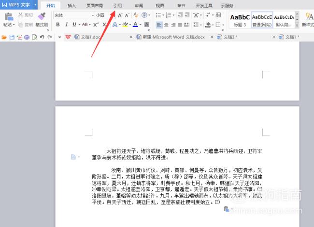The width and height of the screenshot is (314, 227).
Task: Click the phonetic guide (字) circle icon
Action: (144, 15)
